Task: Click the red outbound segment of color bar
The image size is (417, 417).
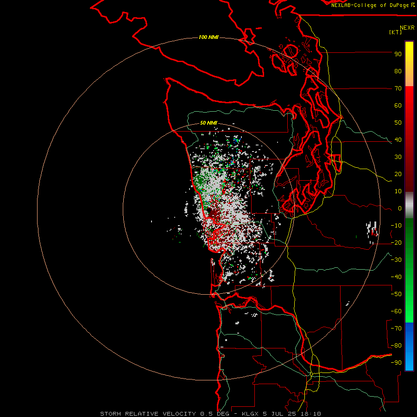Action: (409, 139)
